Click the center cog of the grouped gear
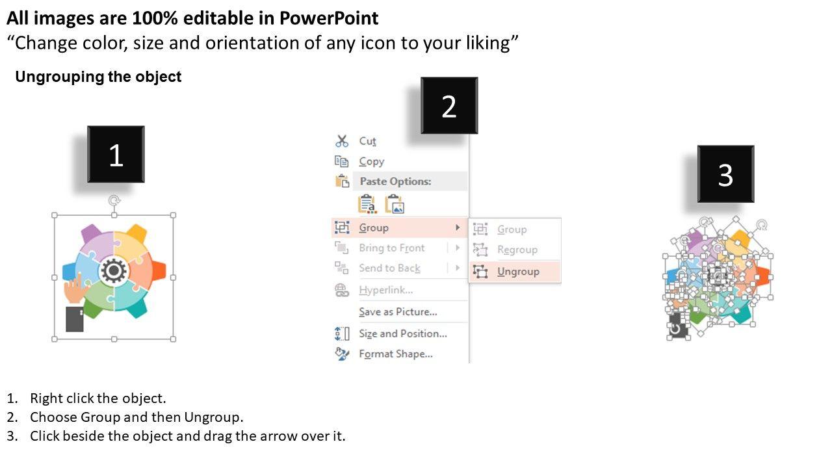Image resolution: width=832 pixels, height=468 pixels. (x=114, y=271)
